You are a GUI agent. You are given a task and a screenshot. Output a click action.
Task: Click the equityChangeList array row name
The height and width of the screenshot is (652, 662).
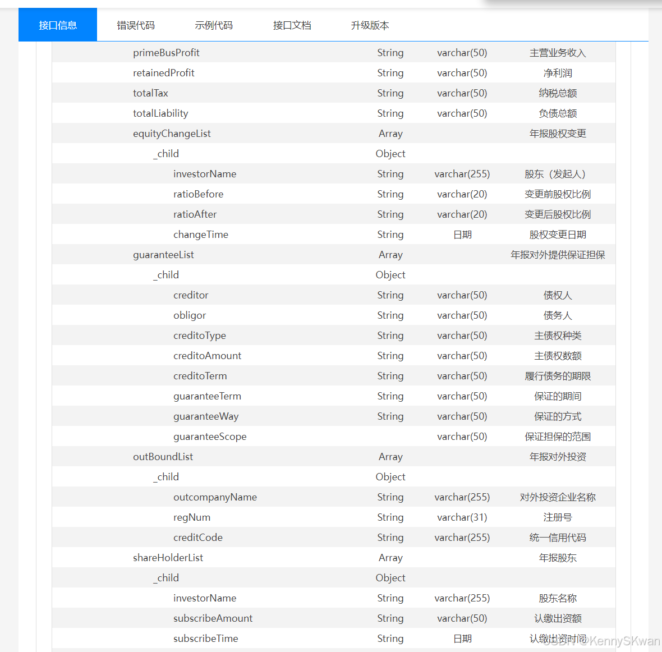[x=172, y=134]
